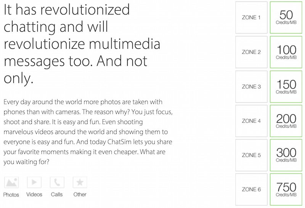The width and height of the screenshot is (305, 208).
Task: Click the 150 Credits/MB tile
Action: coord(286,87)
